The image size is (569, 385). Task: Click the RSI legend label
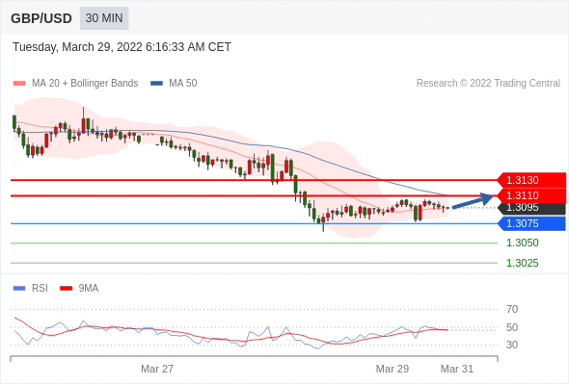click(x=40, y=289)
